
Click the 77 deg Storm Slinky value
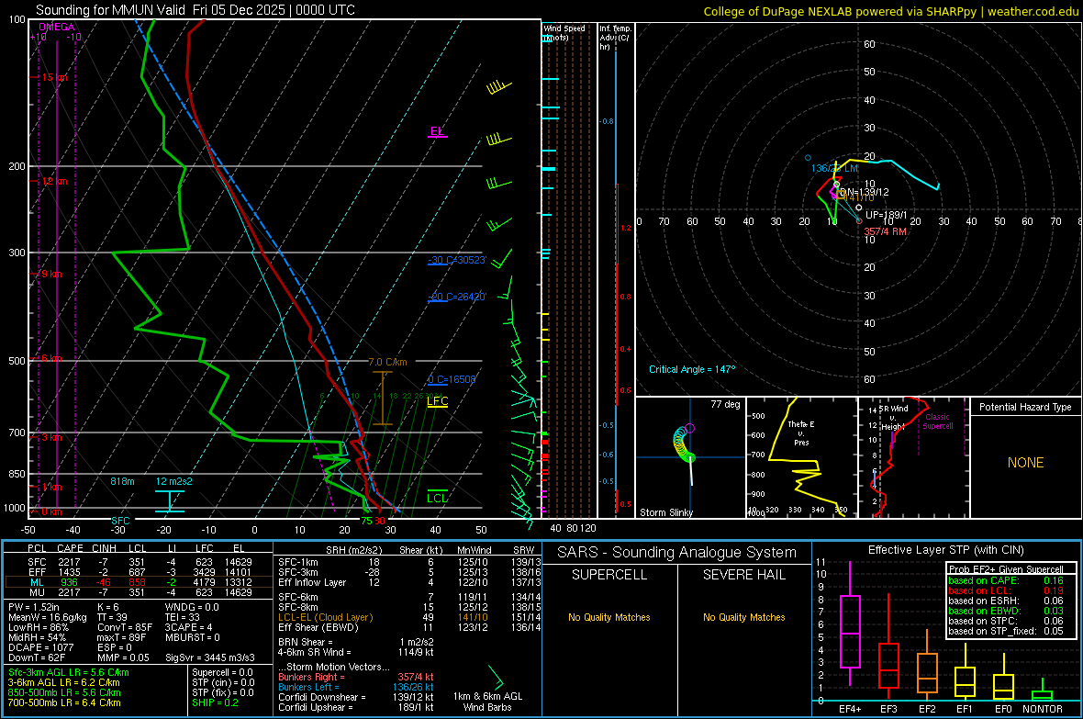point(725,404)
